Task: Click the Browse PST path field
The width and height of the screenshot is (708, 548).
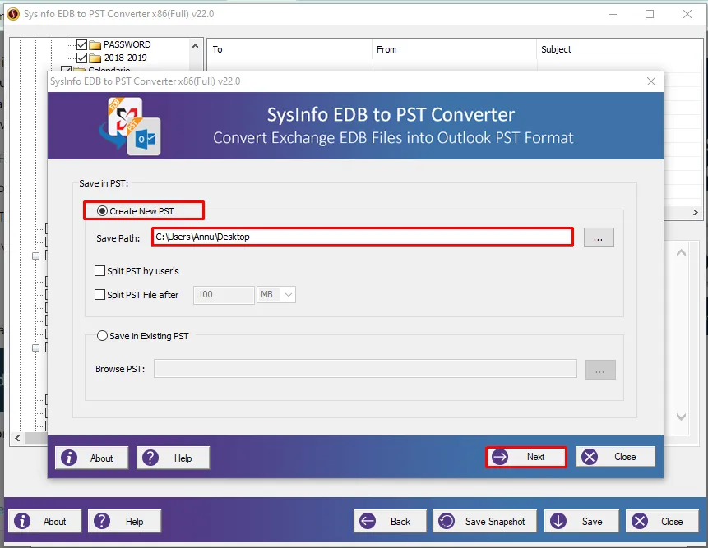Action: click(x=365, y=369)
